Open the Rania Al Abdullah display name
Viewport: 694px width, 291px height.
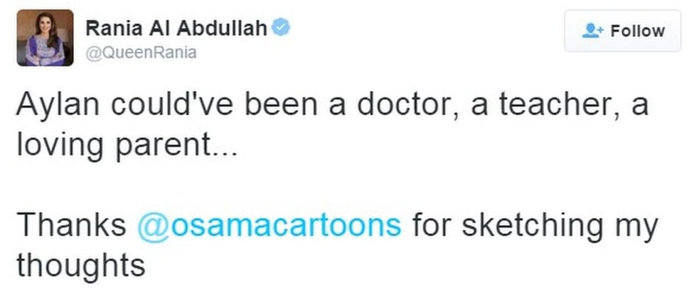click(x=178, y=29)
